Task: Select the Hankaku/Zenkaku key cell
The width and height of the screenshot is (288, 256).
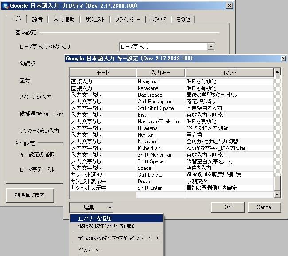Action: coord(160,122)
